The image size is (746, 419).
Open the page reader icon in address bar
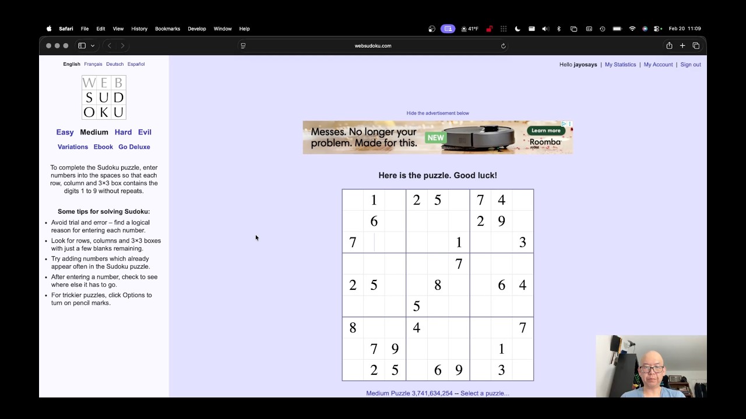(243, 45)
